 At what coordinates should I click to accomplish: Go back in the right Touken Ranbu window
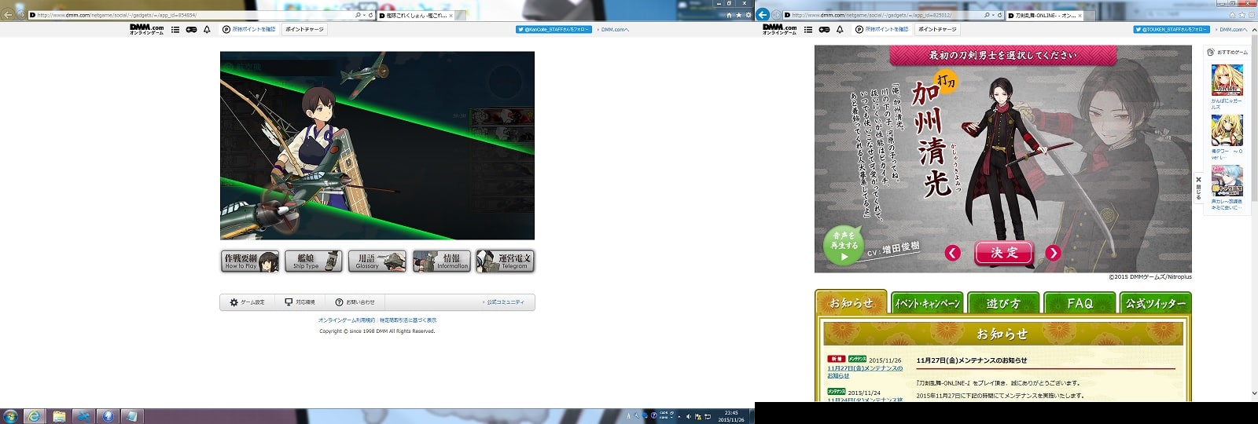[763, 14]
